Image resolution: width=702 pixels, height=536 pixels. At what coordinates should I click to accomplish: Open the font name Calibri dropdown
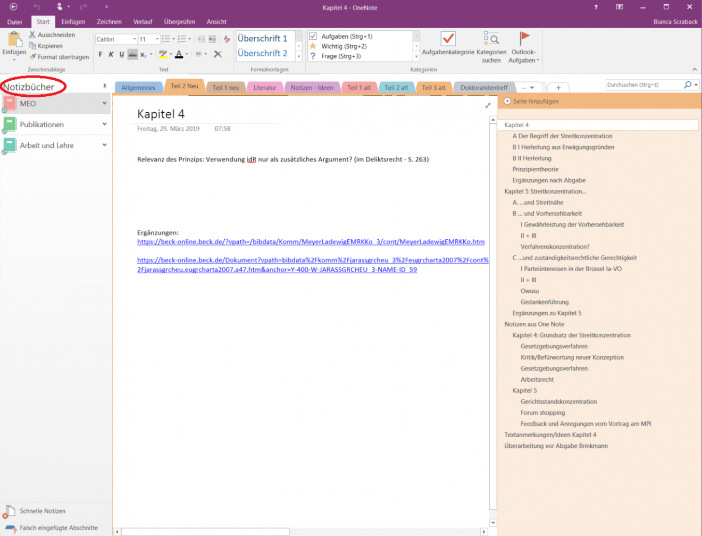134,39
